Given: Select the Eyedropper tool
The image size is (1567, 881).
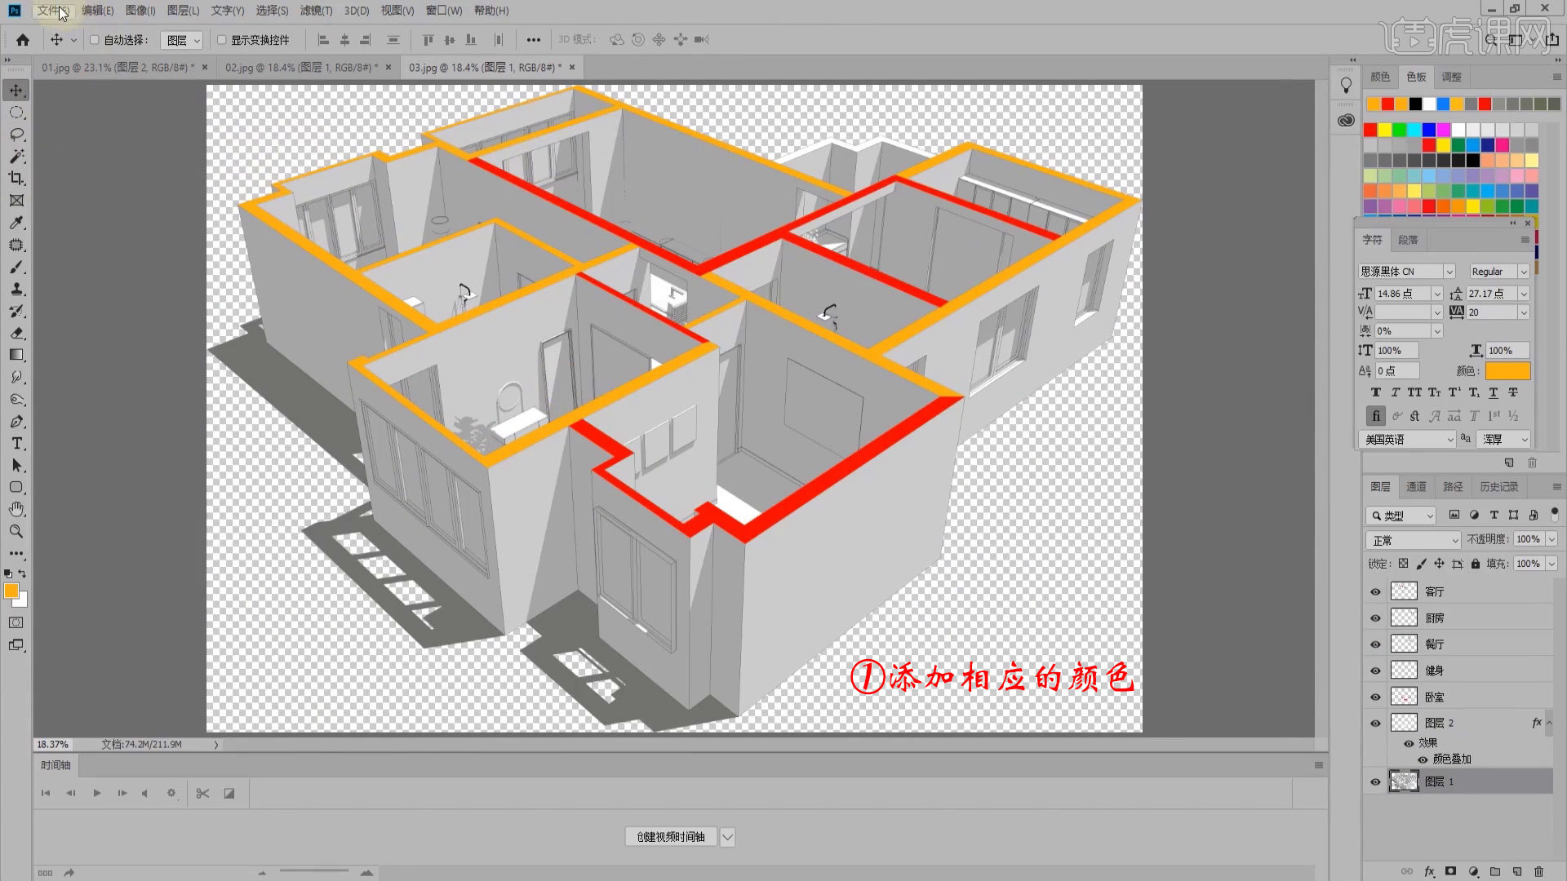Looking at the screenshot, I should click(x=16, y=223).
